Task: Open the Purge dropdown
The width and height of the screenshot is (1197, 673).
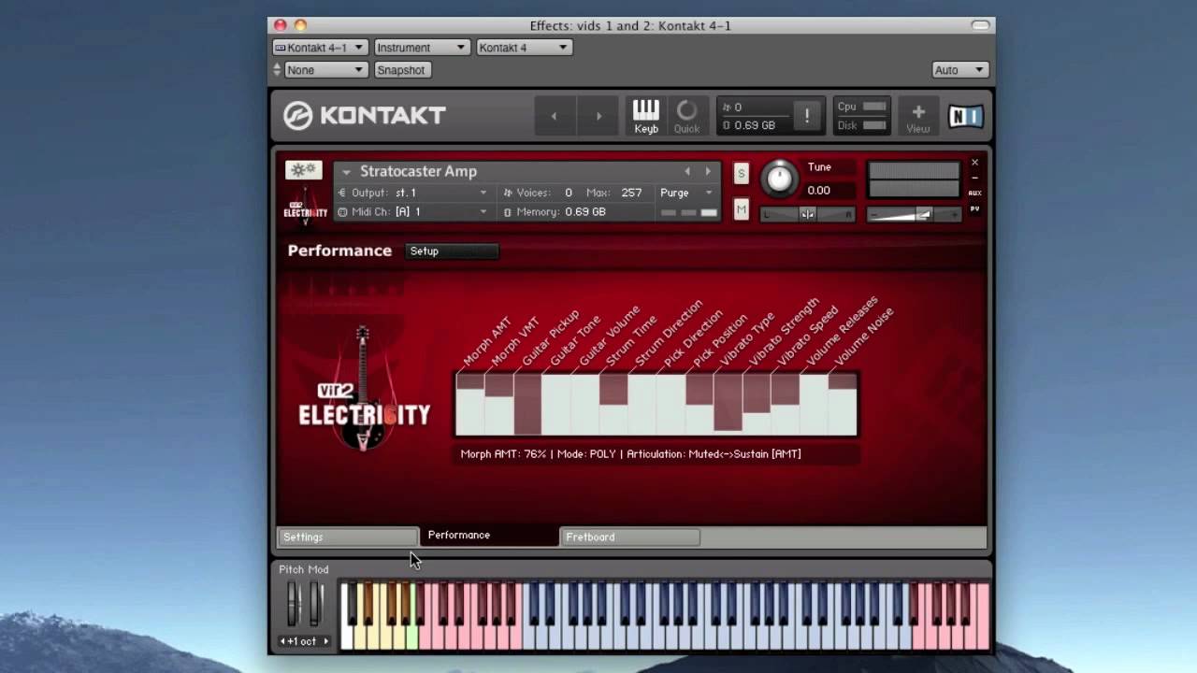Action: (x=686, y=193)
